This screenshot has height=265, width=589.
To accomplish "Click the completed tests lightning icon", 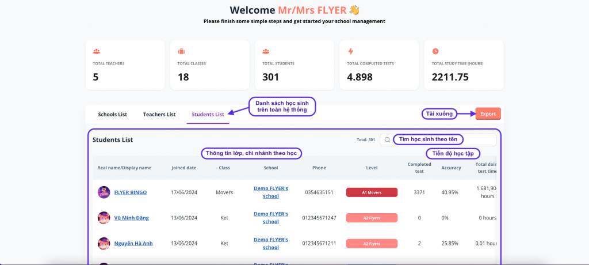I will coord(350,51).
